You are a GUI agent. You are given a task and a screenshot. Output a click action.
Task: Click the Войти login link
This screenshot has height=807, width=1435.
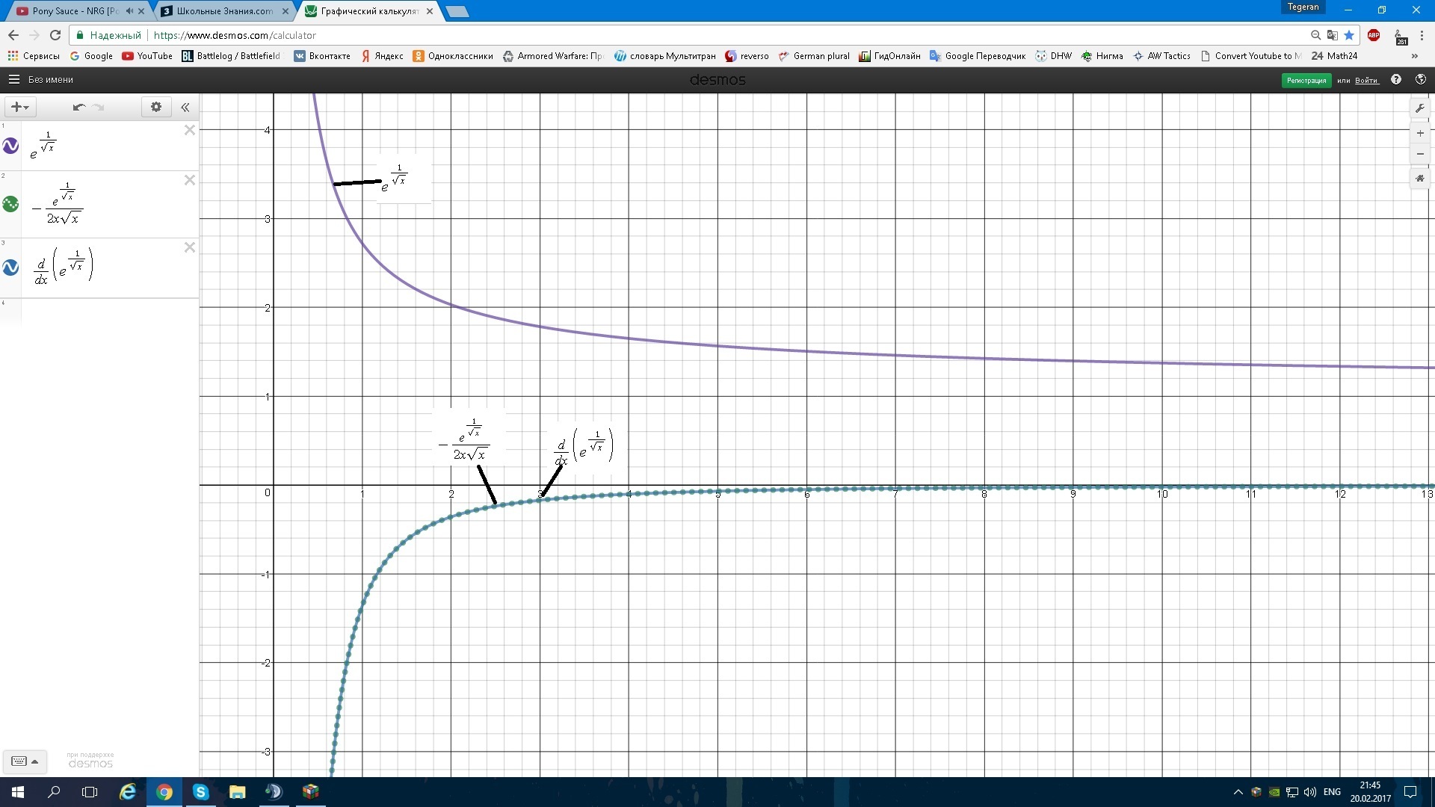coord(1366,80)
